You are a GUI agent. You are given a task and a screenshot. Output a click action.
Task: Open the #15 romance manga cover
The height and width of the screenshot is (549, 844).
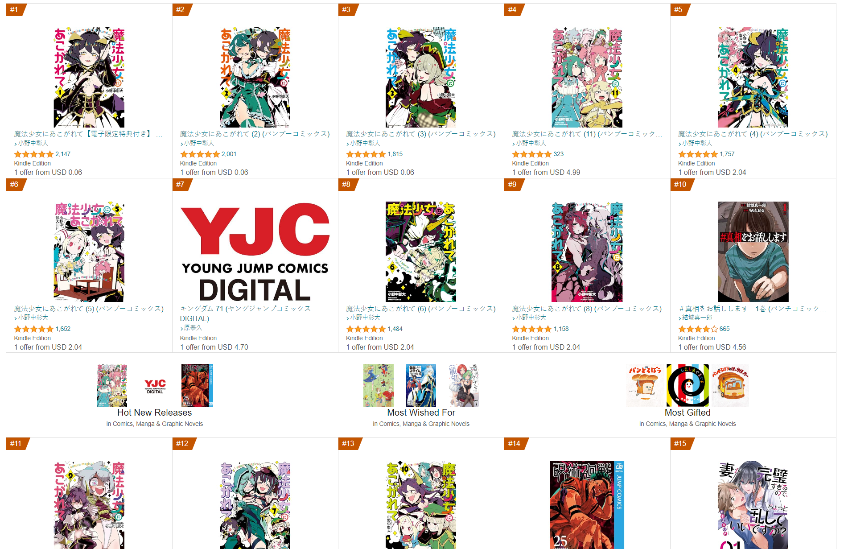pyautogui.click(x=753, y=505)
